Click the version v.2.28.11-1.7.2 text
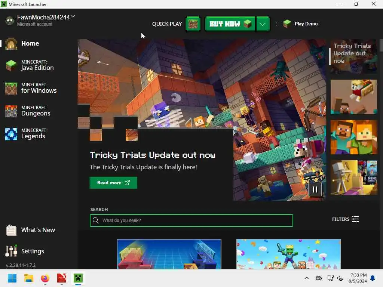The height and width of the screenshot is (287, 383). [x=21, y=265]
